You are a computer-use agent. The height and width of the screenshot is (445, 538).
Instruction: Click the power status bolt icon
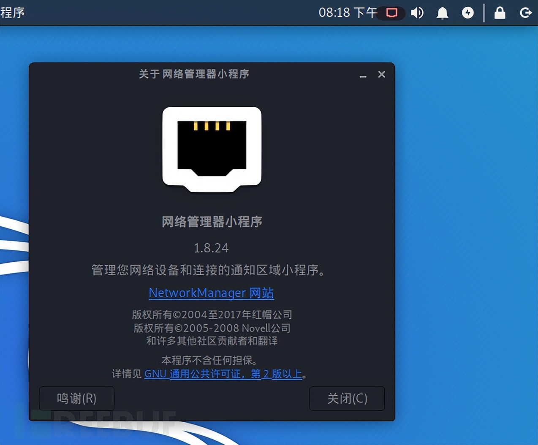click(x=468, y=13)
